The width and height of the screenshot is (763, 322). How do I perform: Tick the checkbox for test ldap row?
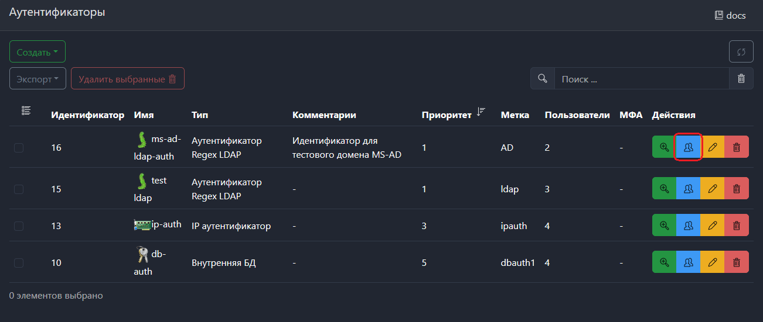pos(19,189)
